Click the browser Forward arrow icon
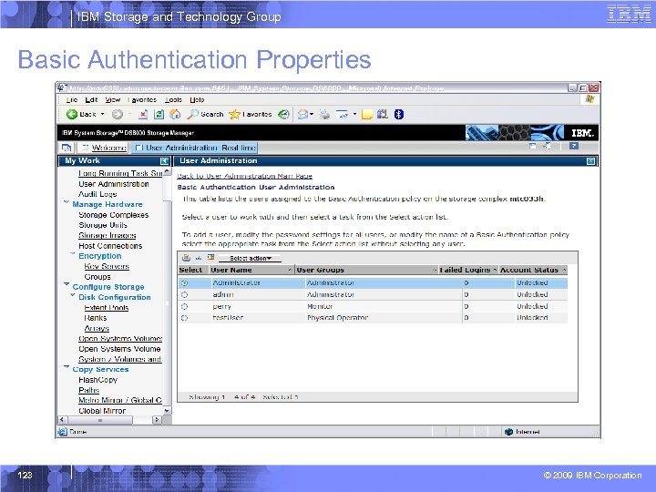The image size is (656, 492). (x=118, y=114)
